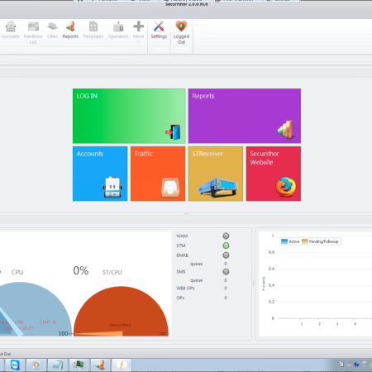The image size is (372, 372).
Task: Click the WAM status indicator
Action: click(226, 236)
